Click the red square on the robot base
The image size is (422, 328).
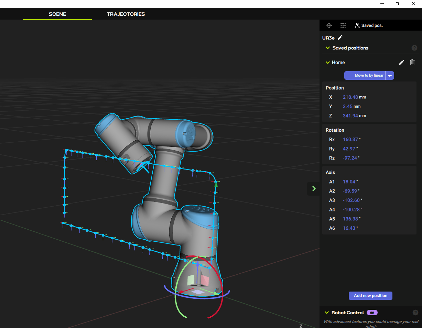point(205,281)
